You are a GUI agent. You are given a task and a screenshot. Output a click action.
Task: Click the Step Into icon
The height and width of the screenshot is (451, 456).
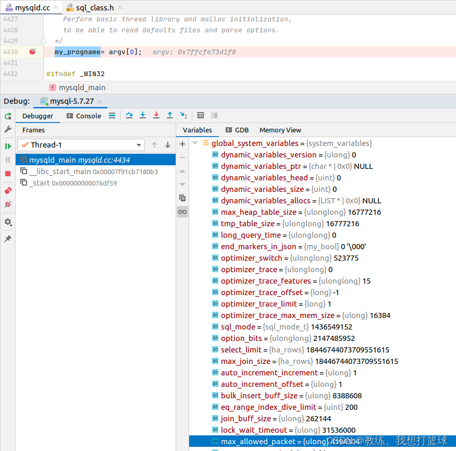tap(143, 115)
